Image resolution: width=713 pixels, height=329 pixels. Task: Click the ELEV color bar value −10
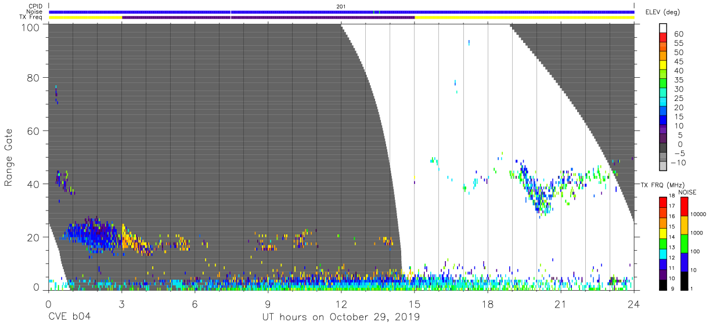[x=679, y=163]
